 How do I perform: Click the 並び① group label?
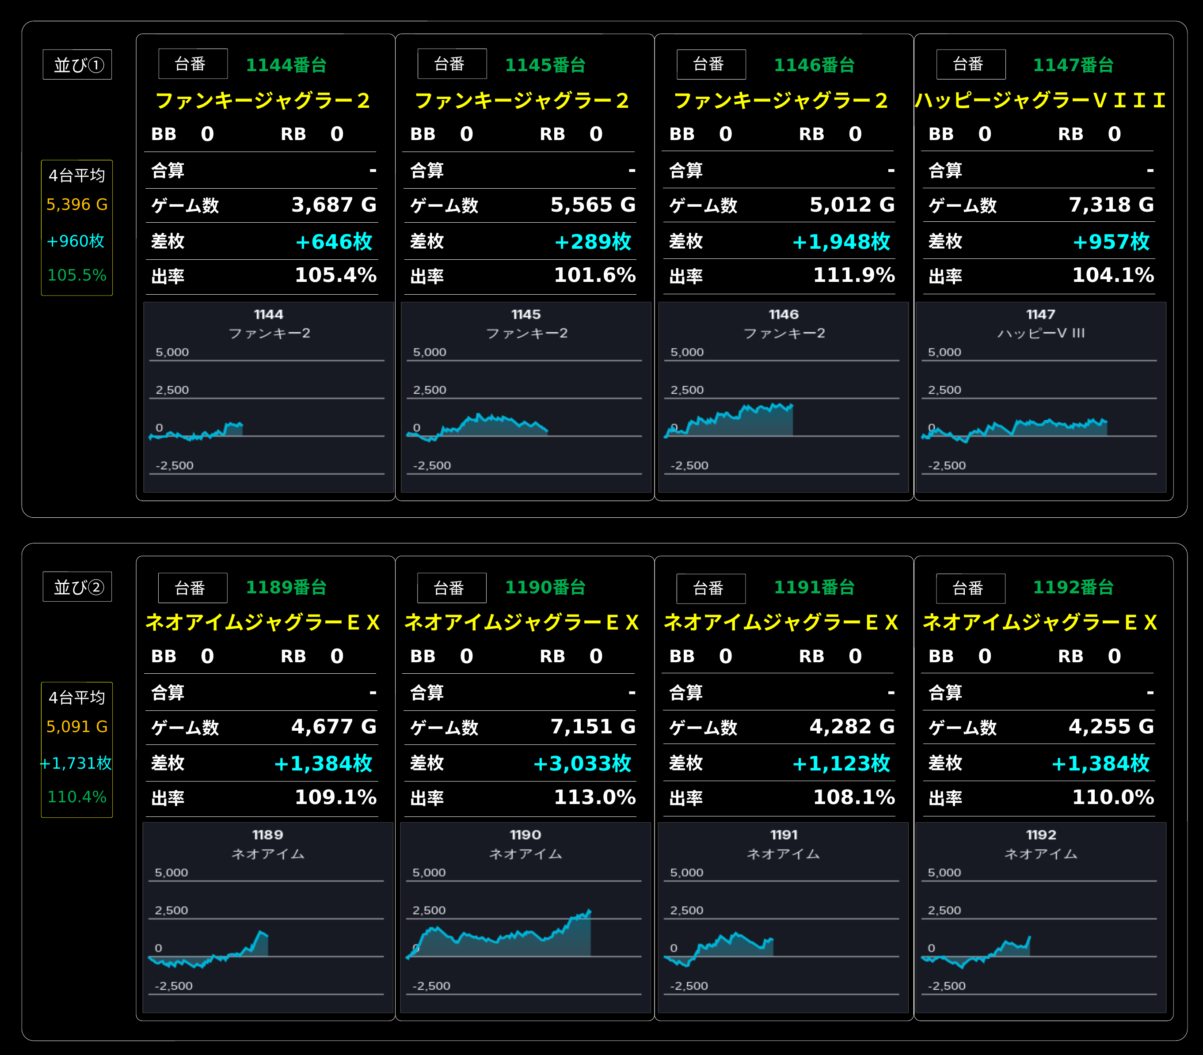pyautogui.click(x=77, y=64)
